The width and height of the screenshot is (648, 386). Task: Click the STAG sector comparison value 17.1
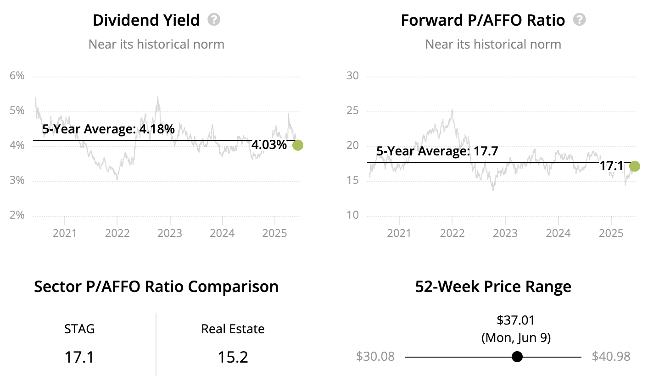coord(79,357)
